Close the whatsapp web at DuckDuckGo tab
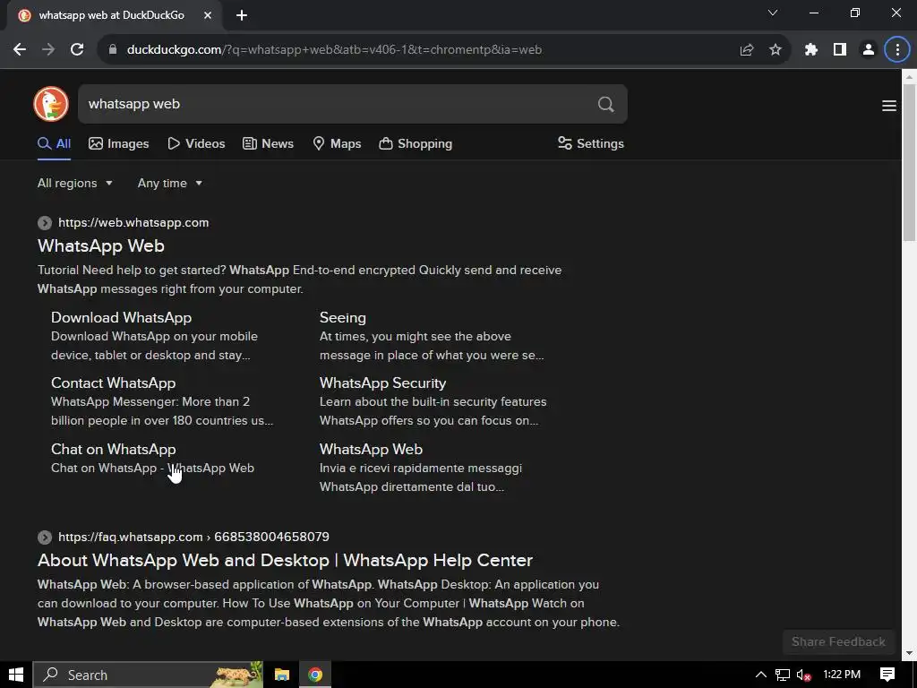 coord(208,16)
